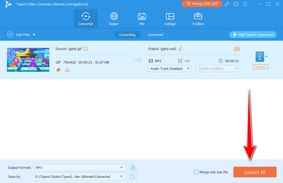The width and height of the screenshot is (283, 183).
Task: Open the Output Format MP3 dropdown
Action: pyautogui.click(x=80, y=167)
